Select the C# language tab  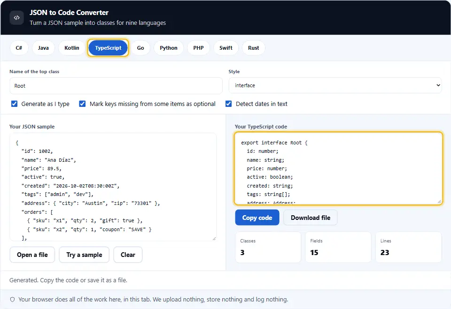click(x=19, y=48)
